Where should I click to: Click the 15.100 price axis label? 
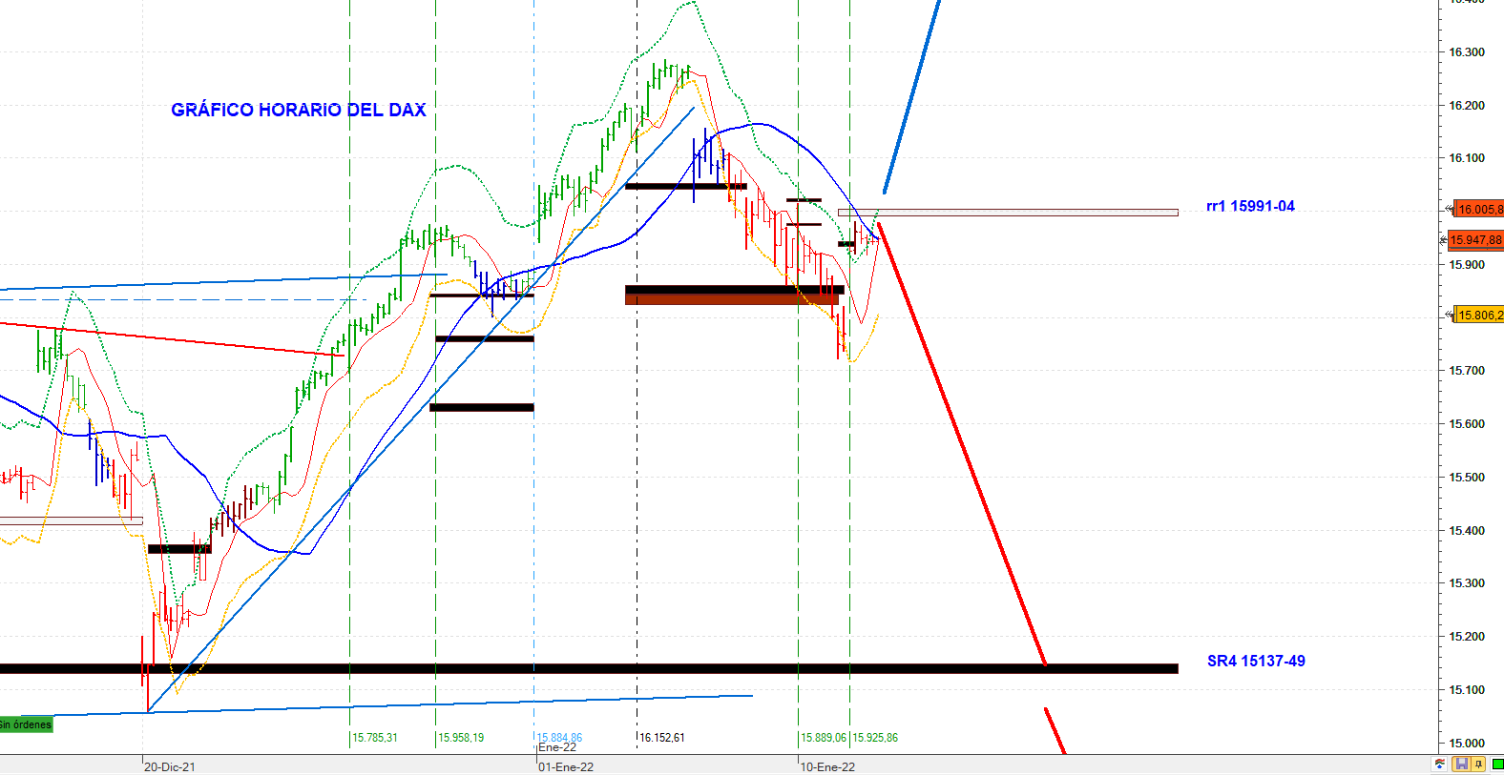pos(1467,690)
